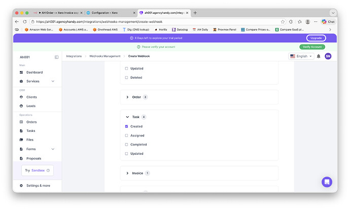The height and width of the screenshot is (209, 350).
Task: Click the Verify Account button
Action: [x=312, y=47]
